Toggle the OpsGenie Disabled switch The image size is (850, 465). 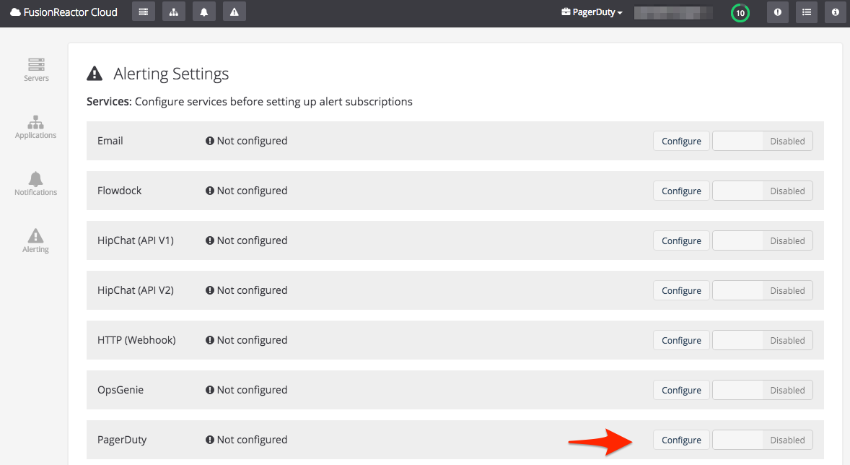pyautogui.click(x=762, y=390)
